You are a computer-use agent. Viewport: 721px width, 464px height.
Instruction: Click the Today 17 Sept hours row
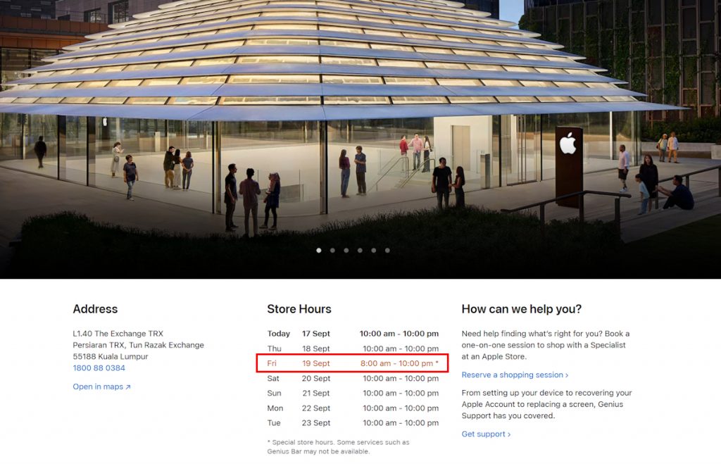pos(353,334)
